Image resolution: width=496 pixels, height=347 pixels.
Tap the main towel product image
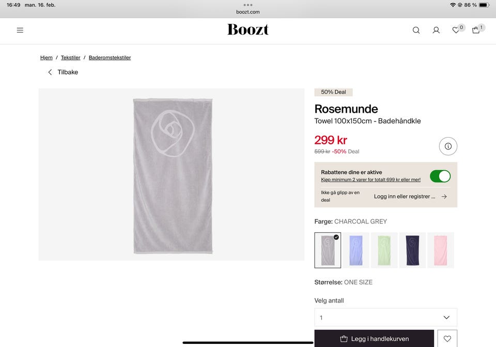[x=173, y=174]
